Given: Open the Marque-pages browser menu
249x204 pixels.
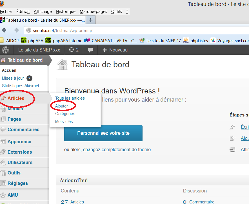Looking at the screenshot, I should (93, 12).
